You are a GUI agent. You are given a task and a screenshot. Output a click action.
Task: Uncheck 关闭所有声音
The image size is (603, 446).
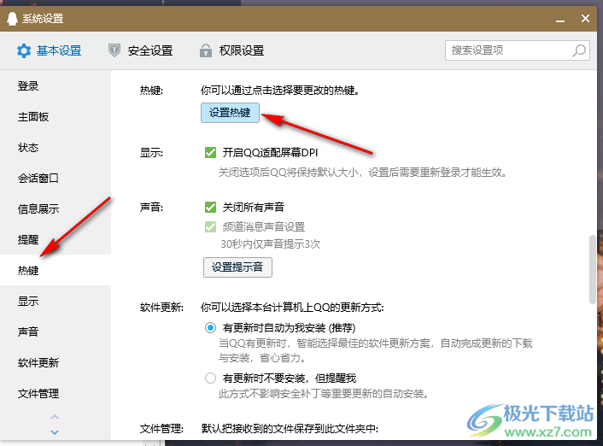210,208
